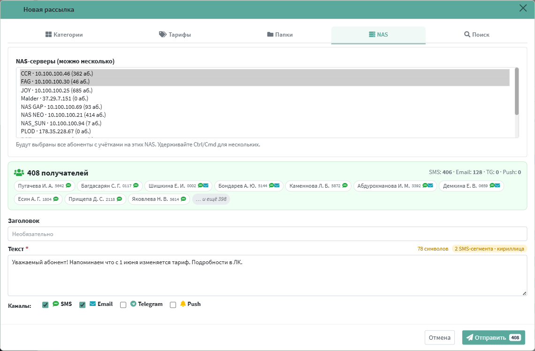Close the Новая рассылка dialog
Screen dimensions: 535x351
(523, 8)
